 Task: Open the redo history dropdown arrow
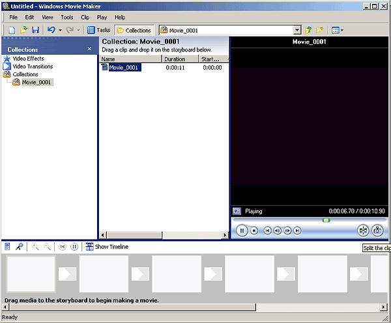(78, 31)
